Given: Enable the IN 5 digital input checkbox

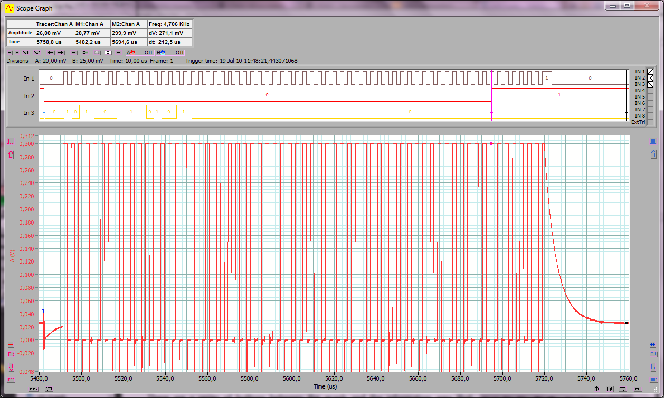Looking at the screenshot, I should click(x=650, y=96).
